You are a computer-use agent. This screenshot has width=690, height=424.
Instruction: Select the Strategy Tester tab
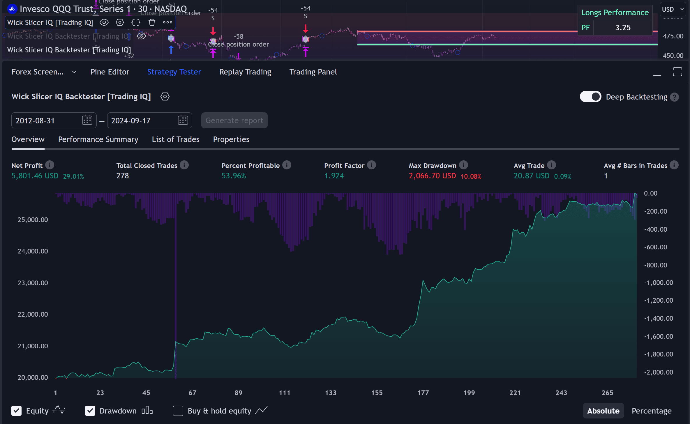coord(174,72)
